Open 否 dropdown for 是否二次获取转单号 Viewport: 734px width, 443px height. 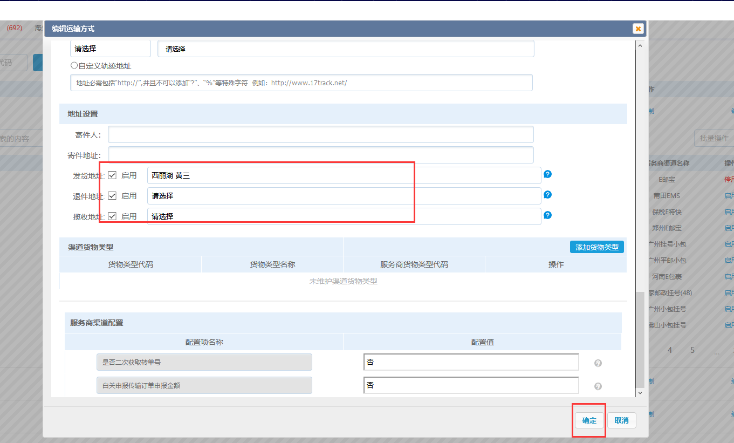coord(470,362)
